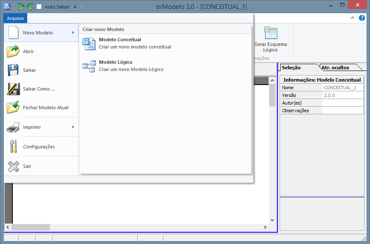
Task: Click the vertical scrollbar up arrow
Action: [x=272, y=80]
